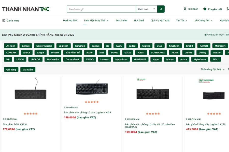Click the green search magnifier button
Viewport: 229px width, 152px height.
click(x=161, y=9)
